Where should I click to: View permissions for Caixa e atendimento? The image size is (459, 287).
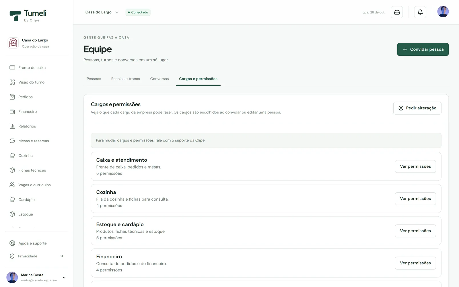[415, 166]
